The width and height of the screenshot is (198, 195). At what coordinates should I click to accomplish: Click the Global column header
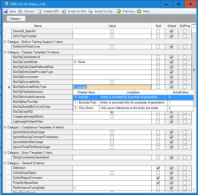click(x=171, y=26)
